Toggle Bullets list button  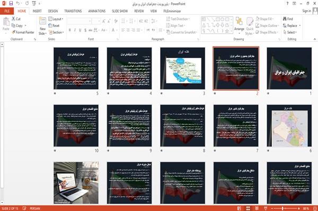click(x=123, y=21)
